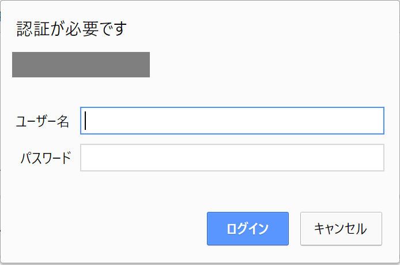Focus the パスワード input field
The image size is (400, 265).
tap(232, 158)
